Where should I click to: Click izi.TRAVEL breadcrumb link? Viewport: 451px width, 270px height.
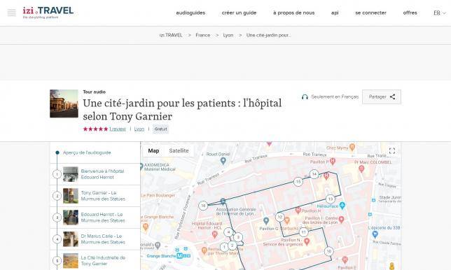click(x=171, y=35)
